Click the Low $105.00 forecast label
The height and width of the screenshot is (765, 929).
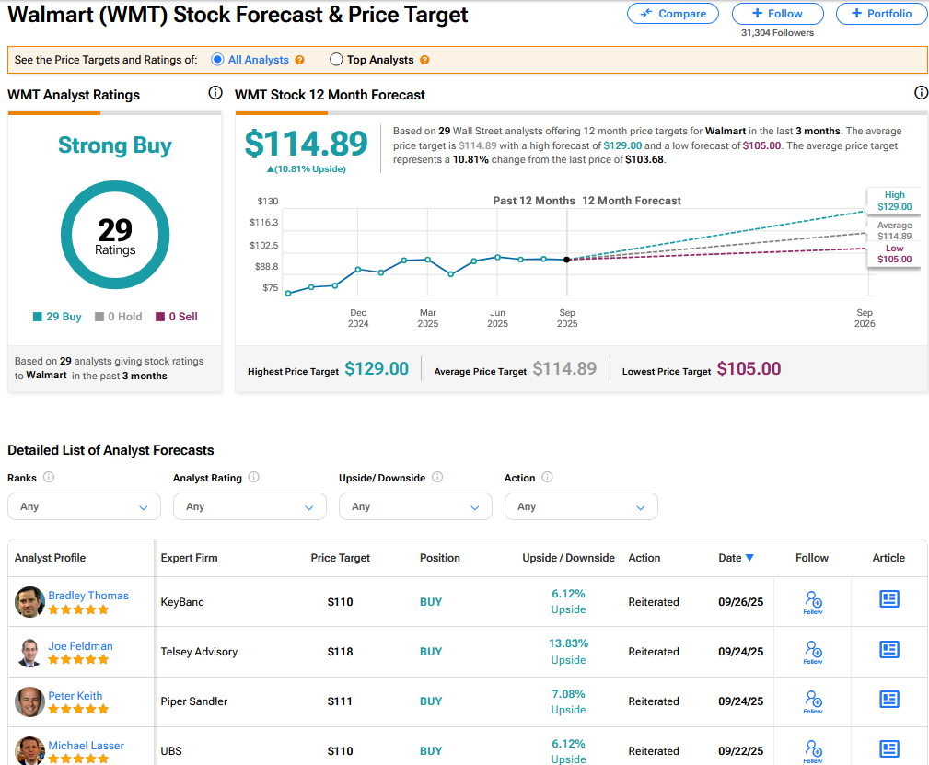895,253
